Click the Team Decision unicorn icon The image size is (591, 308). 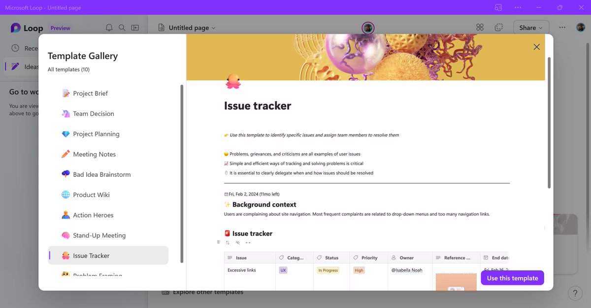coord(66,113)
